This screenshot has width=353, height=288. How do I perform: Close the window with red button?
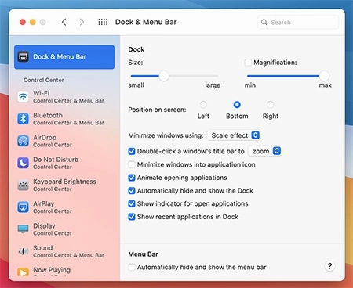pos(23,22)
